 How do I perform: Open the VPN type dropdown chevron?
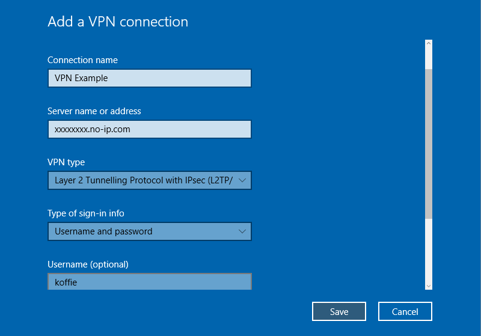[242, 180]
